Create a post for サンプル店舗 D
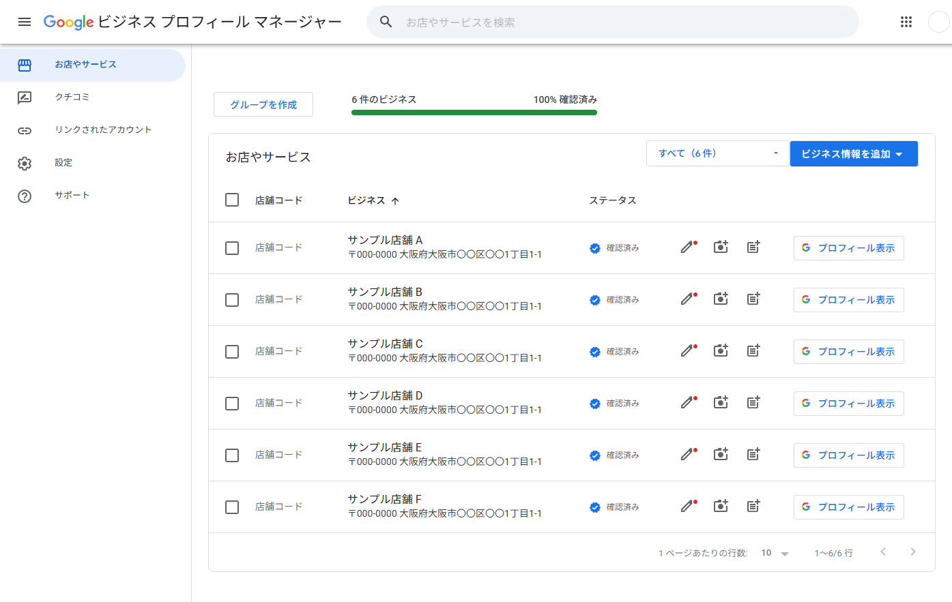The image size is (952, 602). coord(753,403)
